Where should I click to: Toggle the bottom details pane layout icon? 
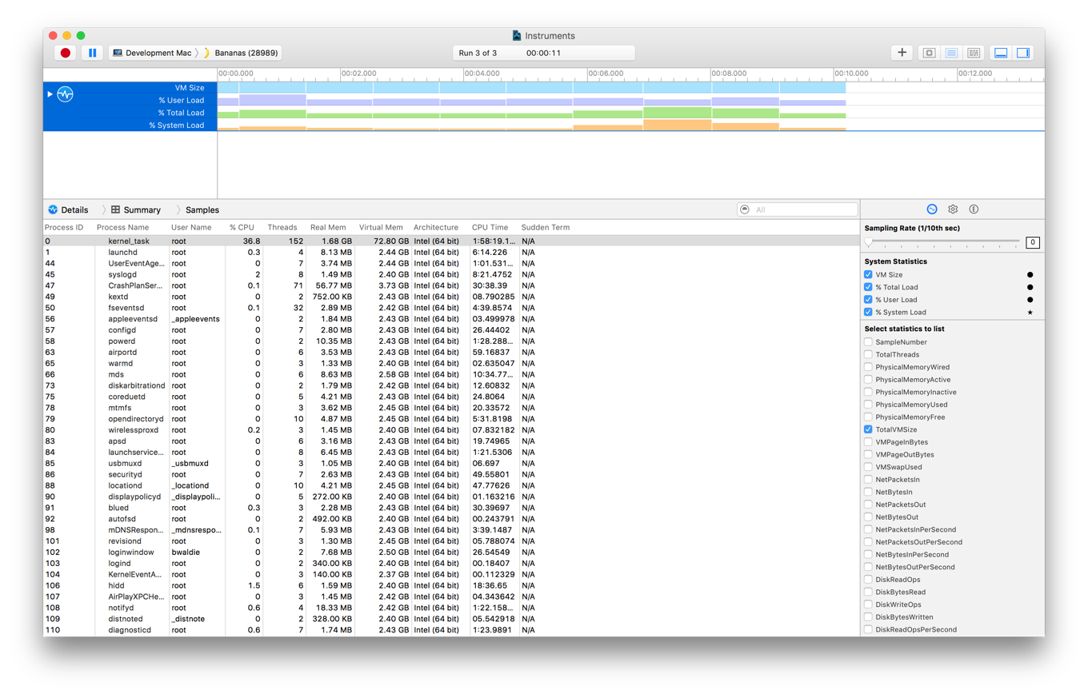pyautogui.click(x=1001, y=52)
